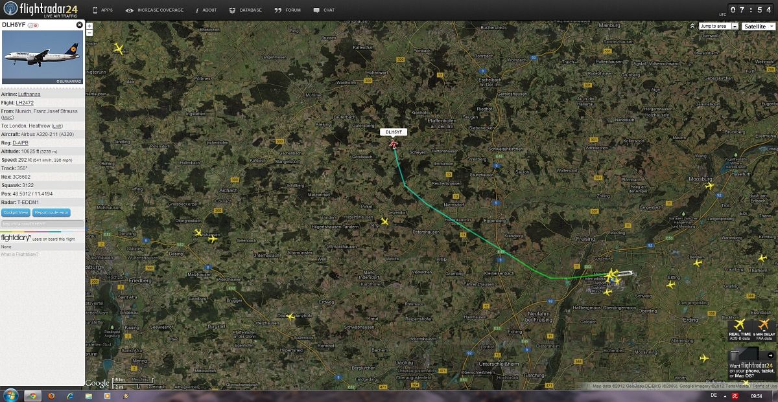This screenshot has width=778, height=402.
Task: Open the Satellite map type dropdown
Action: pyautogui.click(x=758, y=26)
